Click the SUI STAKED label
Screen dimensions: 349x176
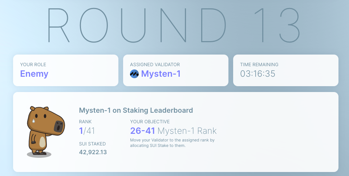tap(92, 144)
